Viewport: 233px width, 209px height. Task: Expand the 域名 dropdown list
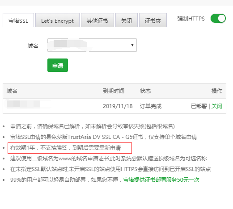92,45
